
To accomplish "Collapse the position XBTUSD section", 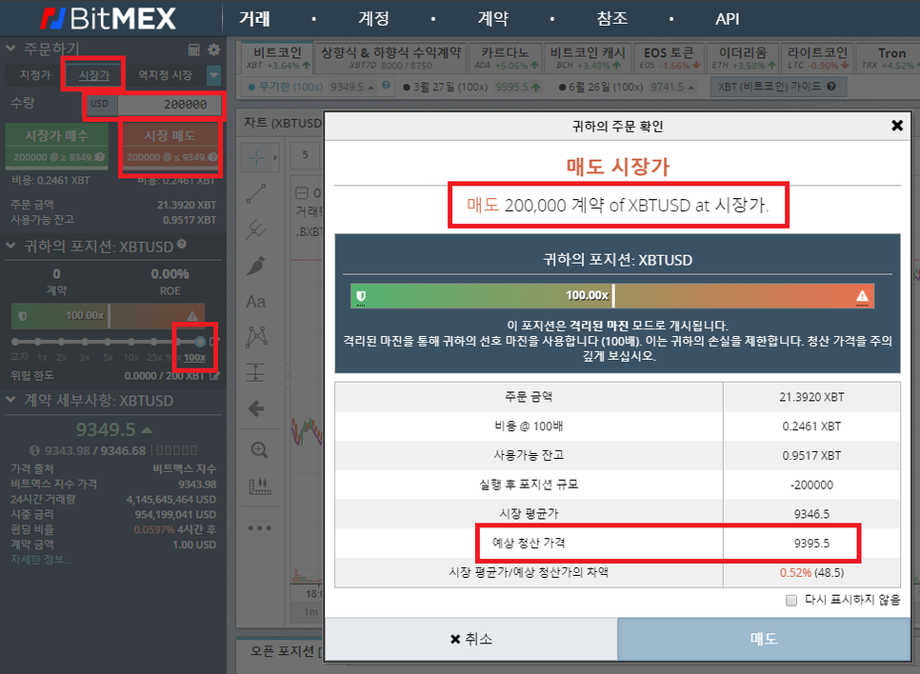I will [x=10, y=246].
